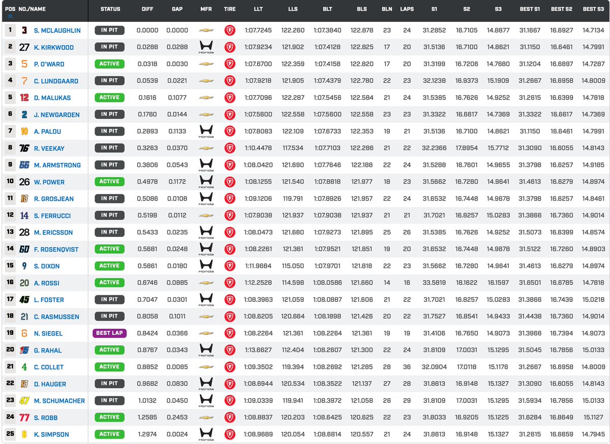
Task: Click the BEST LAP badge for Siegel
Action: pos(109,333)
